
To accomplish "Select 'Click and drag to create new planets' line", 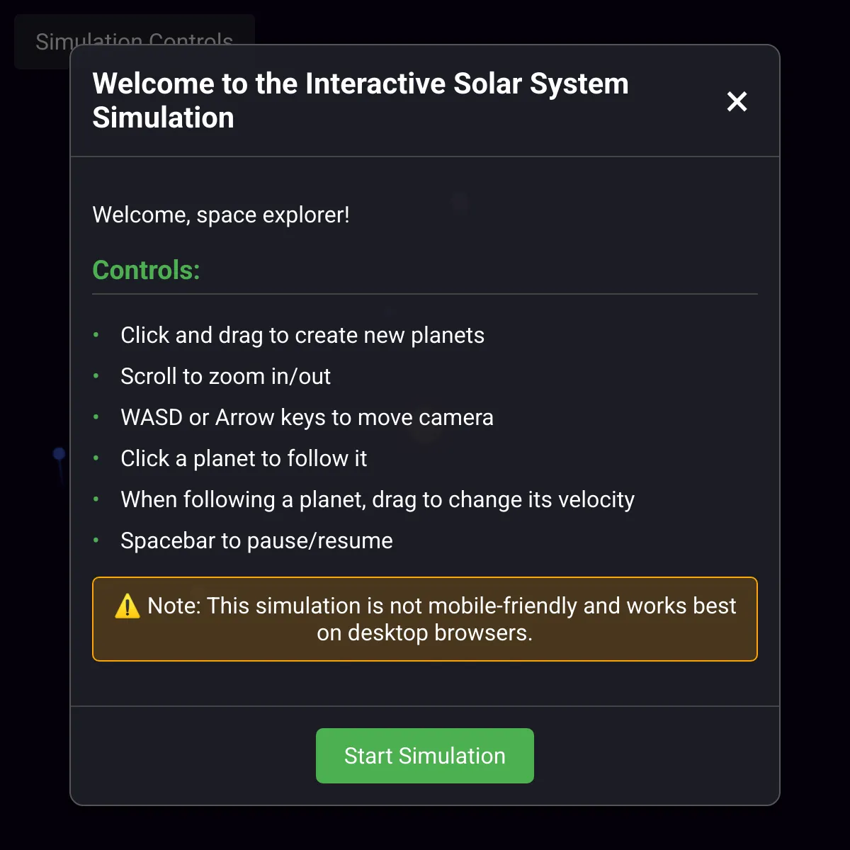I will pyautogui.click(x=302, y=335).
